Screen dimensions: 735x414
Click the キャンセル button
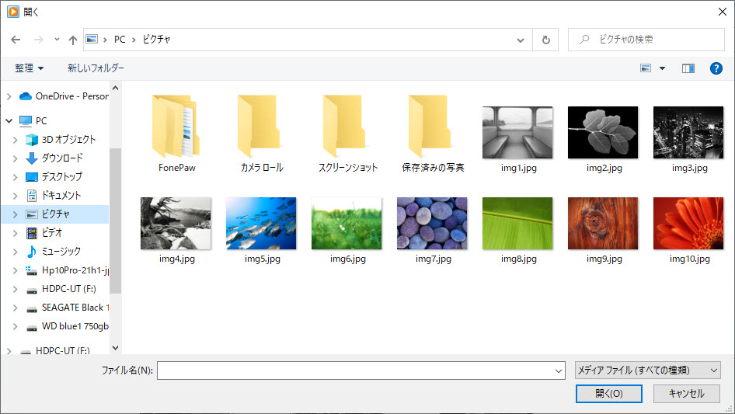click(686, 394)
